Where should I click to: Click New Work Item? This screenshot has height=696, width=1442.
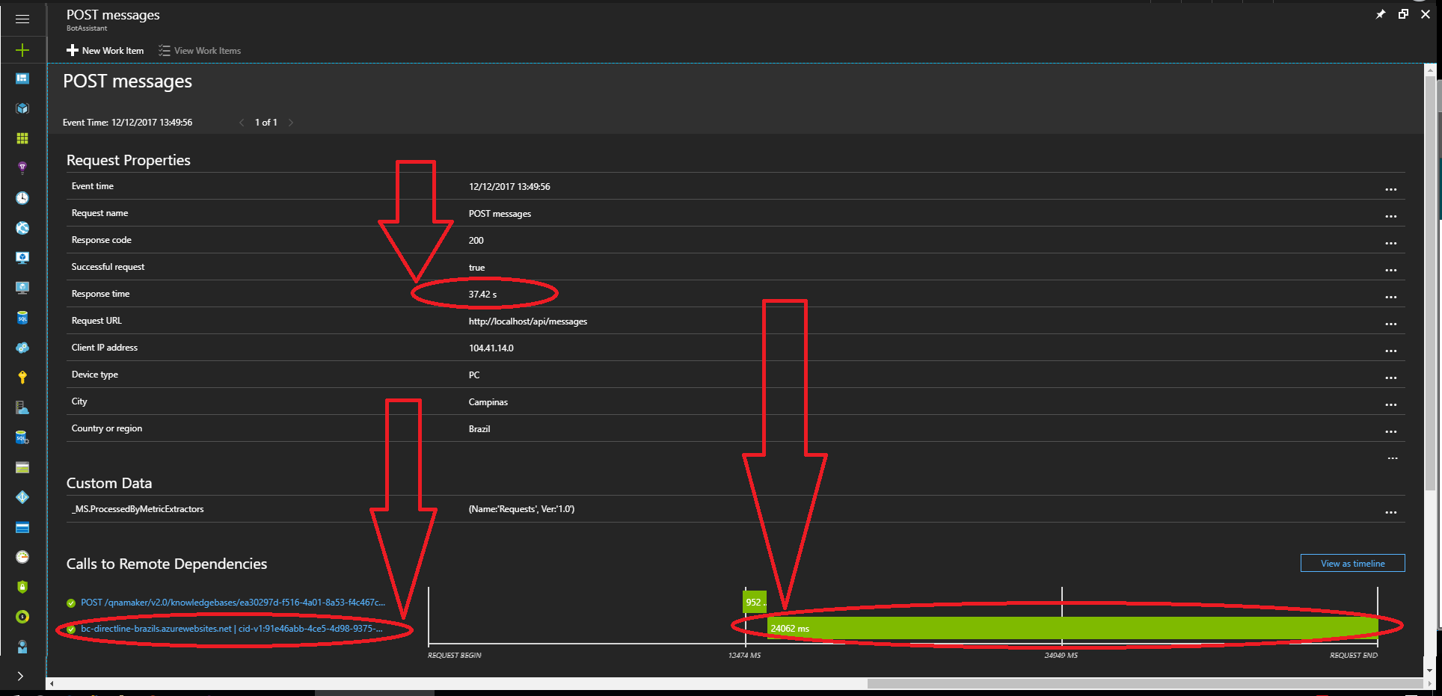tap(105, 50)
